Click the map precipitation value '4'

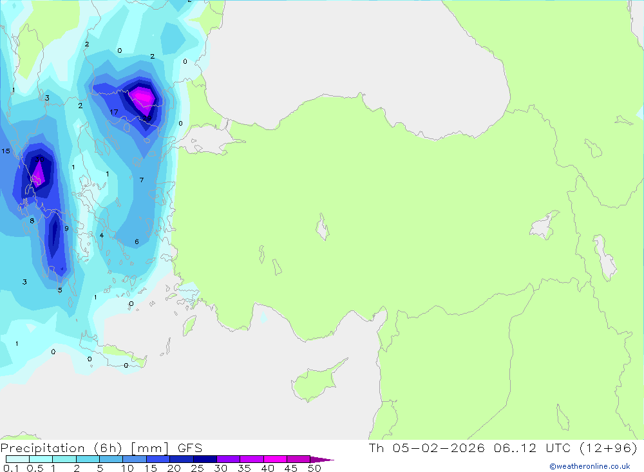click(x=102, y=236)
